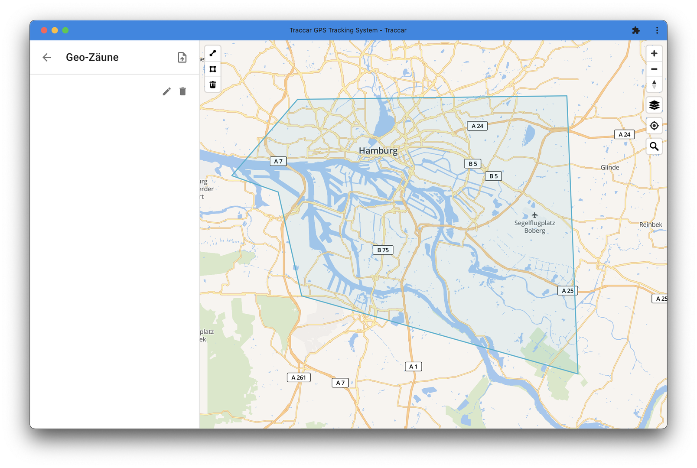Click the Glinde town label
The image size is (697, 468).
coord(609,168)
